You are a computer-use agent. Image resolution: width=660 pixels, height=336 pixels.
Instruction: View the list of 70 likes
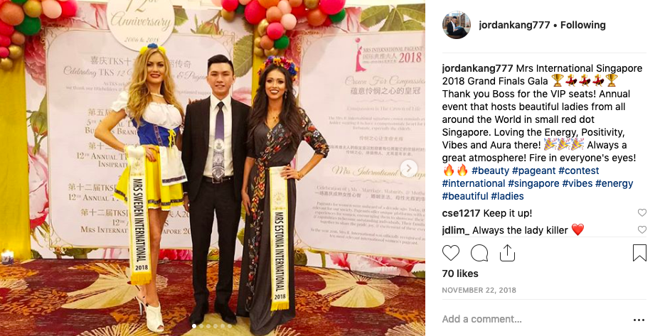coord(460,273)
